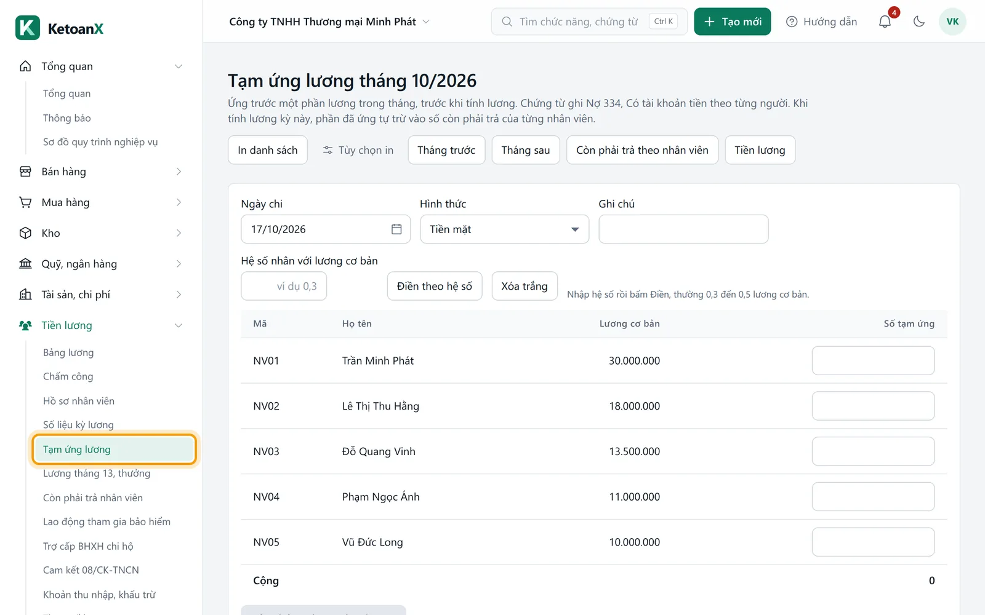The height and width of the screenshot is (615, 985).
Task: Open Hình thức Tiền mặt dropdown
Action: pyautogui.click(x=505, y=229)
